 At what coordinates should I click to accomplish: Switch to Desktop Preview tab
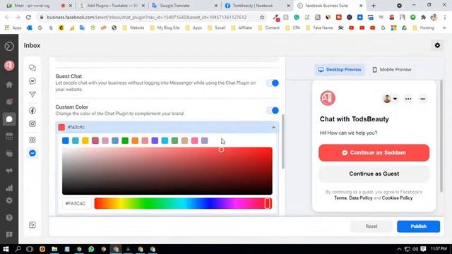pyautogui.click(x=340, y=70)
